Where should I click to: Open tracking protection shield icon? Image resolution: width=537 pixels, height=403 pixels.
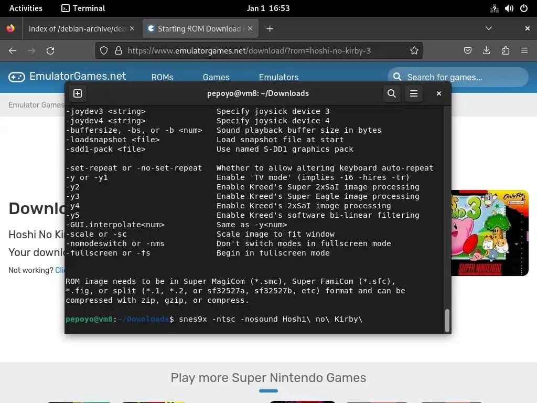click(104, 51)
